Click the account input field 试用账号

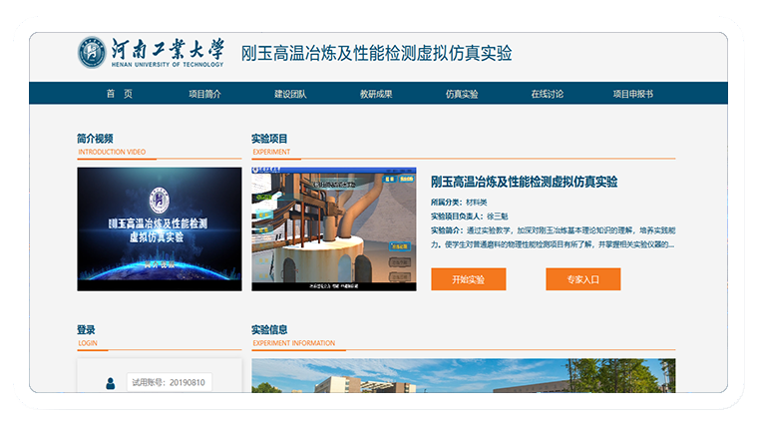[169, 382]
